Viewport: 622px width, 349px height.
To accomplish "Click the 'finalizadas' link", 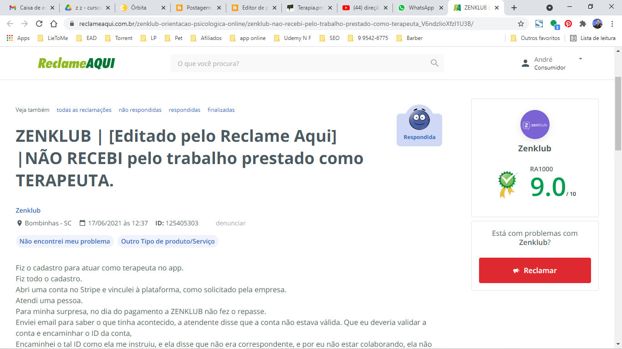I will [x=221, y=110].
